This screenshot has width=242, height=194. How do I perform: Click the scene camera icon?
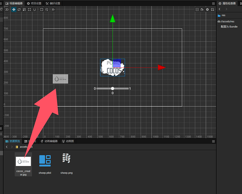pyautogui.click(x=202, y=10)
